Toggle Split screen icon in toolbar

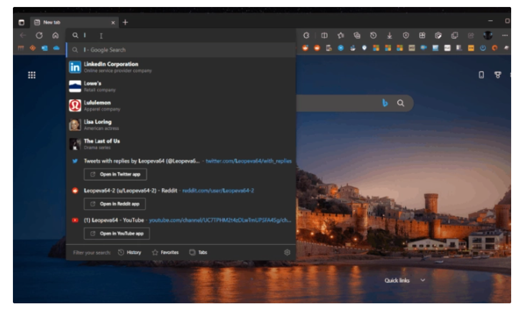324,35
